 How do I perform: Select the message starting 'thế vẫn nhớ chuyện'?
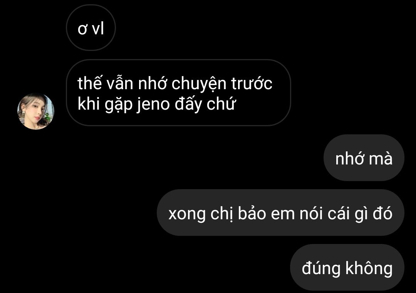coord(178,93)
